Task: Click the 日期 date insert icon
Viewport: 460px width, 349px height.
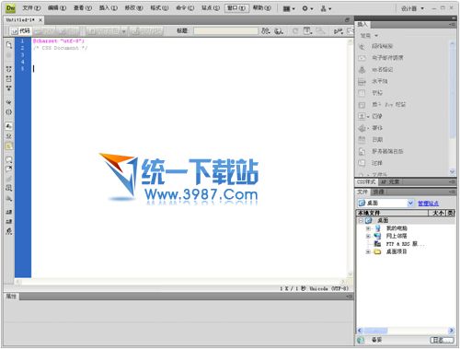Action: 362,140
